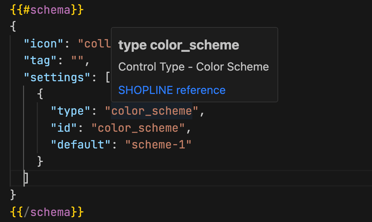
Task: Click the "type color_scheme" tooltip heading
Action: (x=179, y=45)
